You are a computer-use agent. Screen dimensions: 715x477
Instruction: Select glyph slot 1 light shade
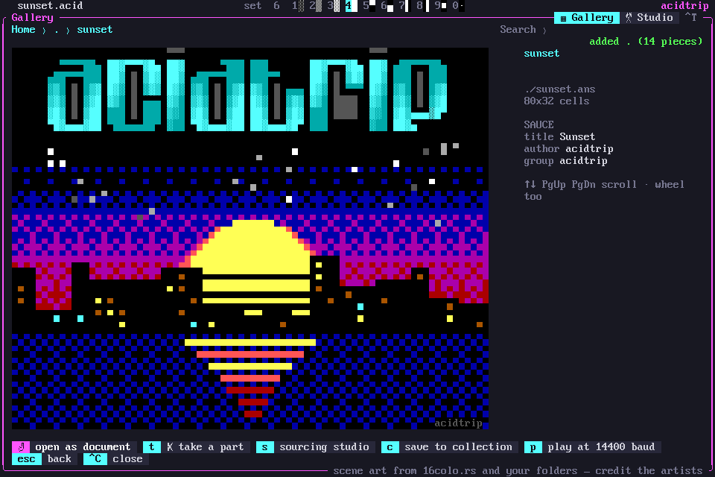coord(298,6)
